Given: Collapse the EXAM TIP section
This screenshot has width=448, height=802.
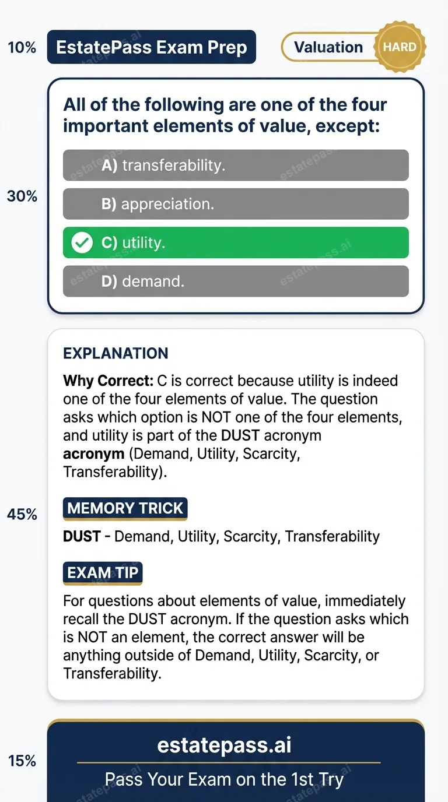Looking at the screenshot, I should pos(102,573).
